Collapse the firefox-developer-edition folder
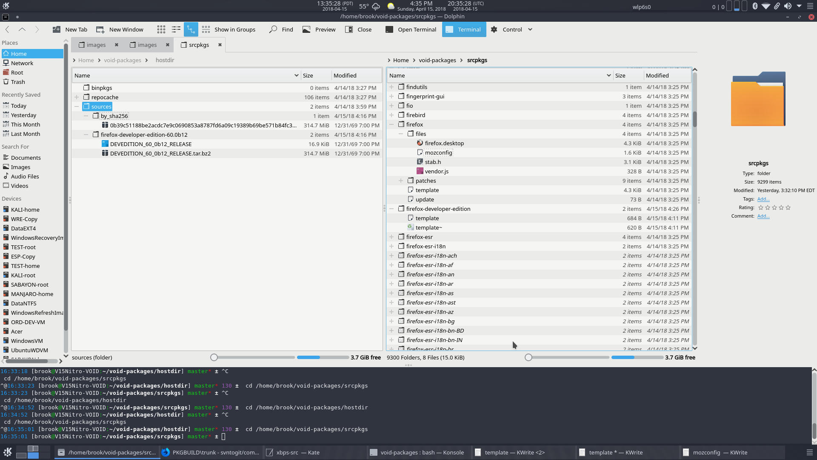The width and height of the screenshot is (817, 460). click(x=391, y=209)
